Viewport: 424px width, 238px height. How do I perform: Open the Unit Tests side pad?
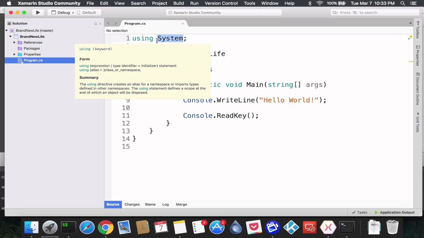pos(418,122)
